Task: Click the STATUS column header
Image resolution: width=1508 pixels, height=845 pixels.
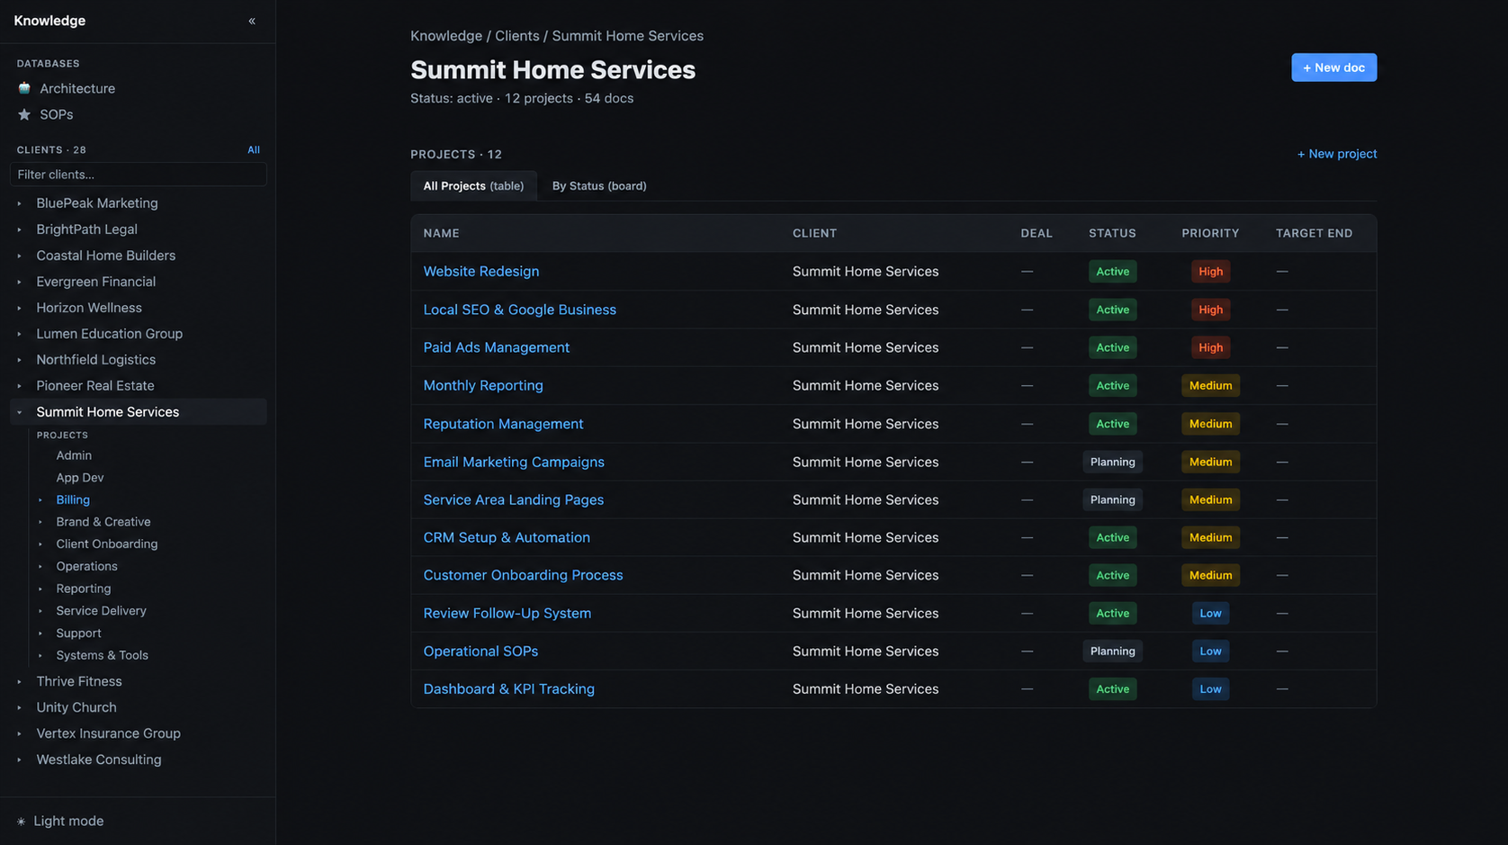Action: coord(1112,233)
